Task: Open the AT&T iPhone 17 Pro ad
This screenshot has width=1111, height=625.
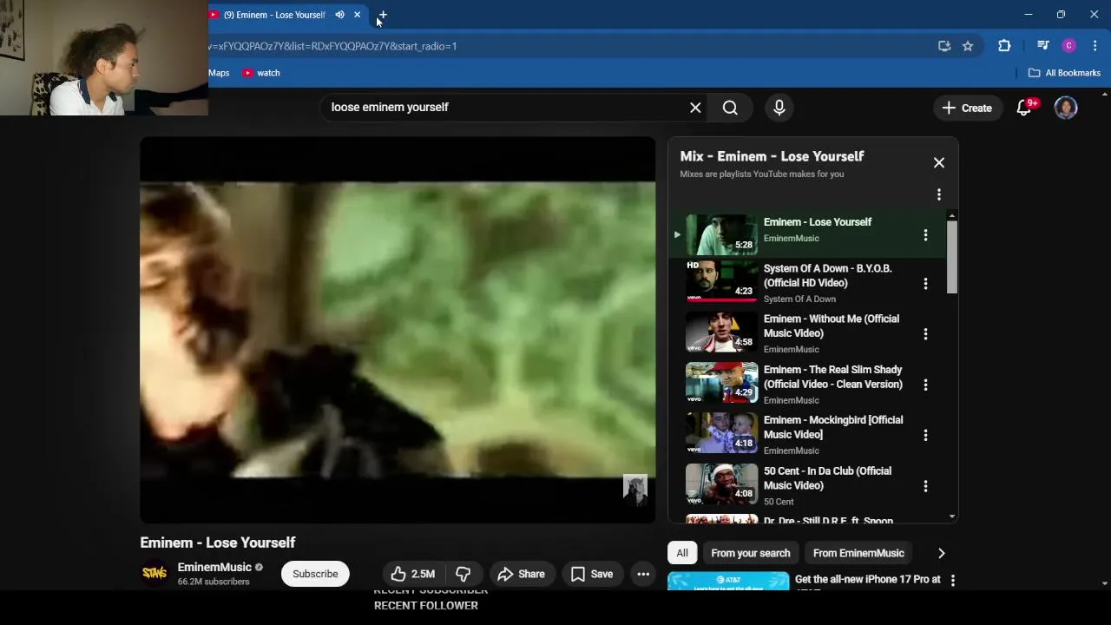Action: click(804, 581)
